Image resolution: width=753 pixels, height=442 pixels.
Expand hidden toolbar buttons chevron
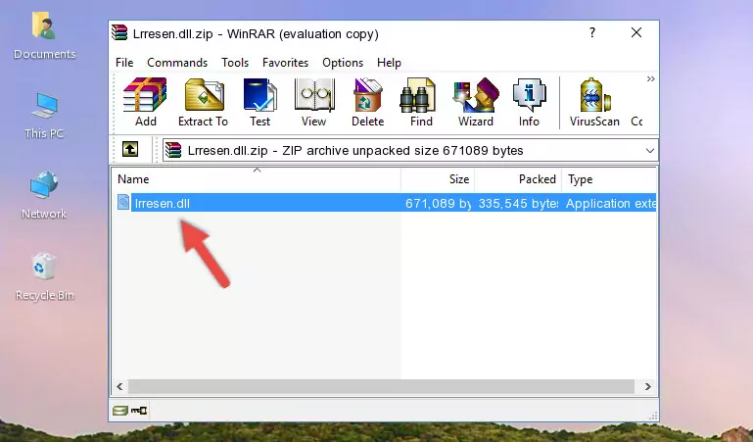point(651,78)
